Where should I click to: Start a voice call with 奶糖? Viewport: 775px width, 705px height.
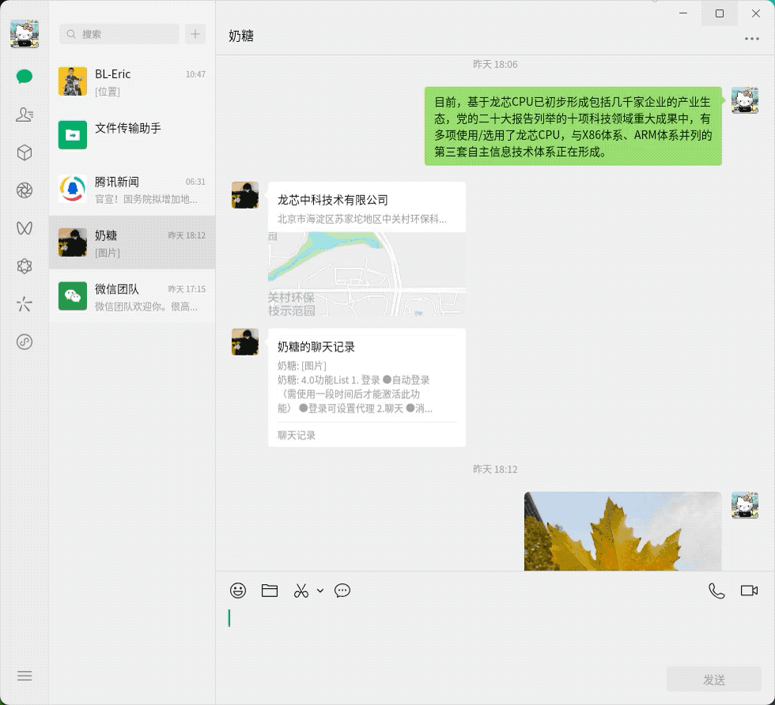point(716,590)
